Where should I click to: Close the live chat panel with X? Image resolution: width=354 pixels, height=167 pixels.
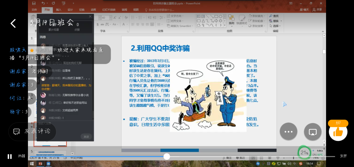click(90, 17)
